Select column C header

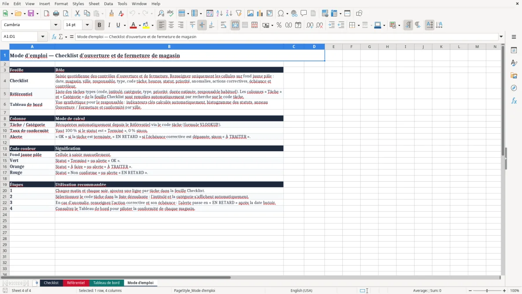click(x=294, y=47)
